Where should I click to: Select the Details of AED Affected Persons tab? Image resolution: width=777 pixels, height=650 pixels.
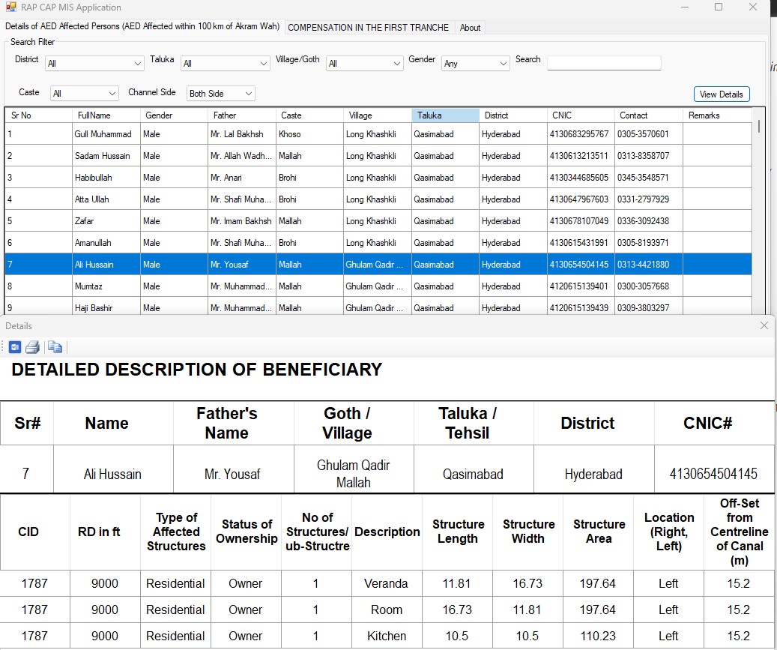[142, 26]
